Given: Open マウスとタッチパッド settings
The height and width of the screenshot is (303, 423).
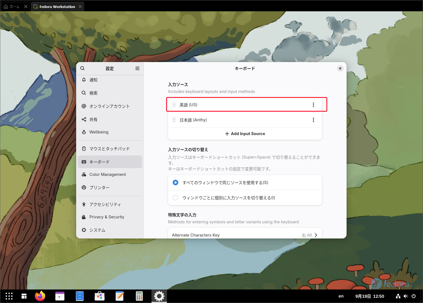Looking at the screenshot, I should pyautogui.click(x=110, y=149).
